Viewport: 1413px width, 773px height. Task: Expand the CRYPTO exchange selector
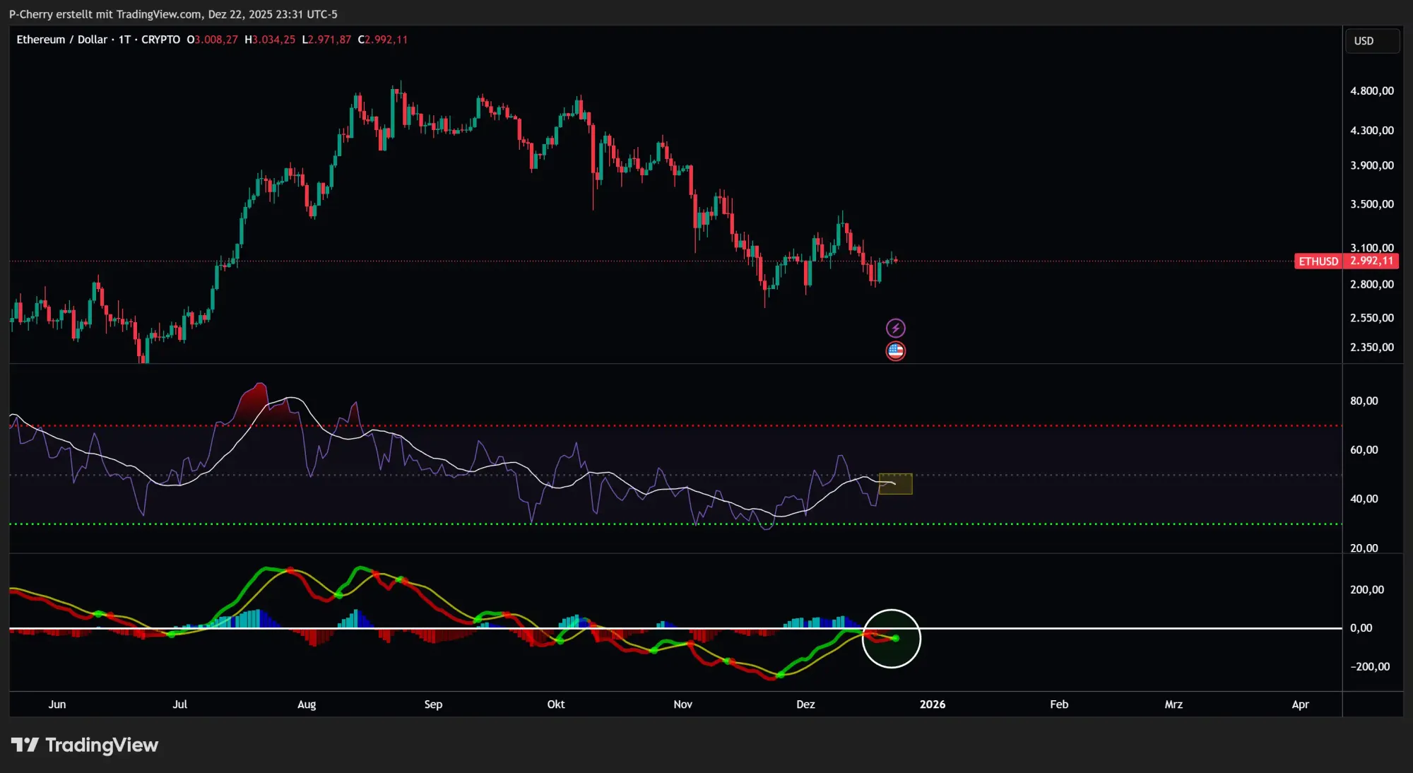point(160,40)
